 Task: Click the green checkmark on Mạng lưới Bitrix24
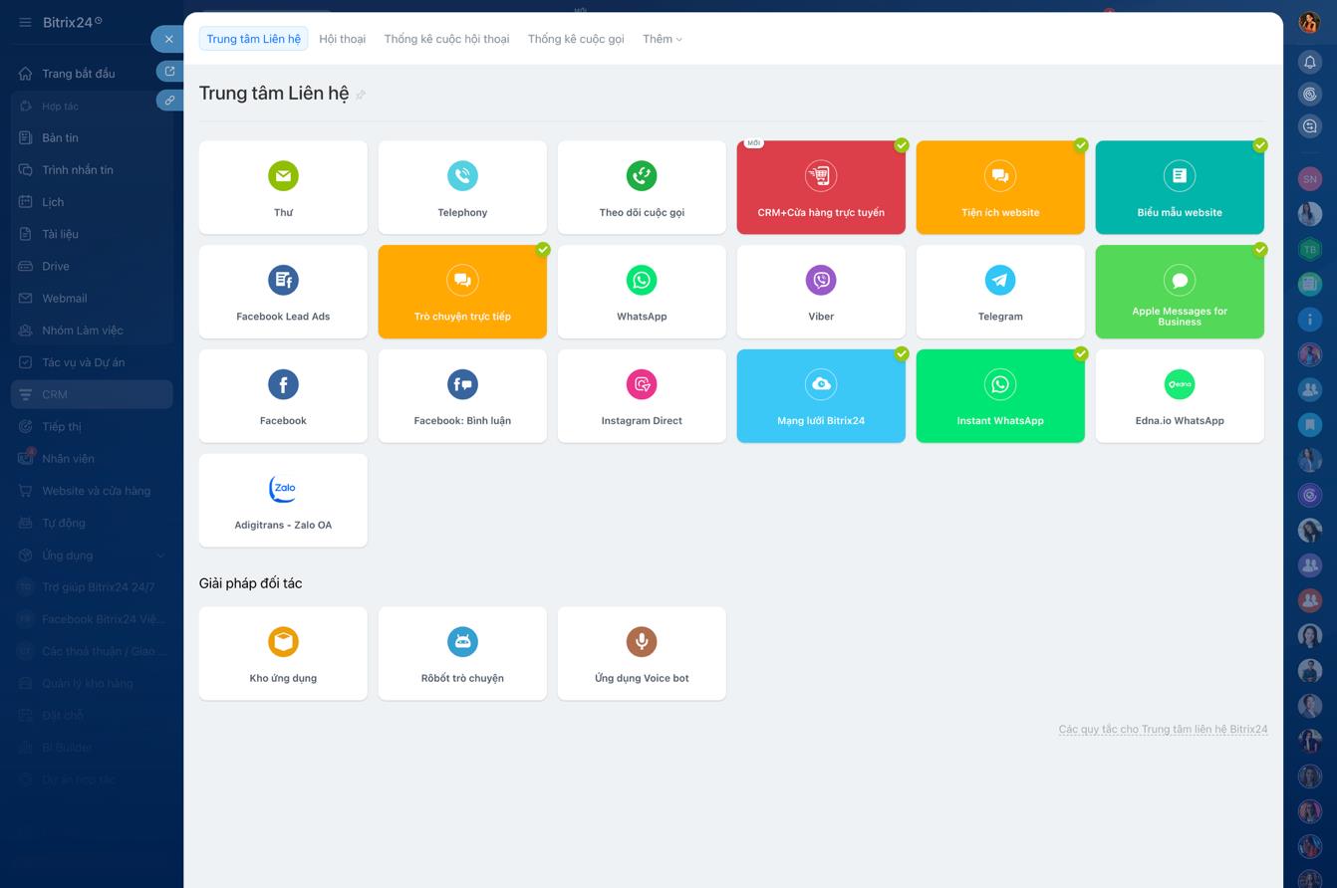[902, 353]
